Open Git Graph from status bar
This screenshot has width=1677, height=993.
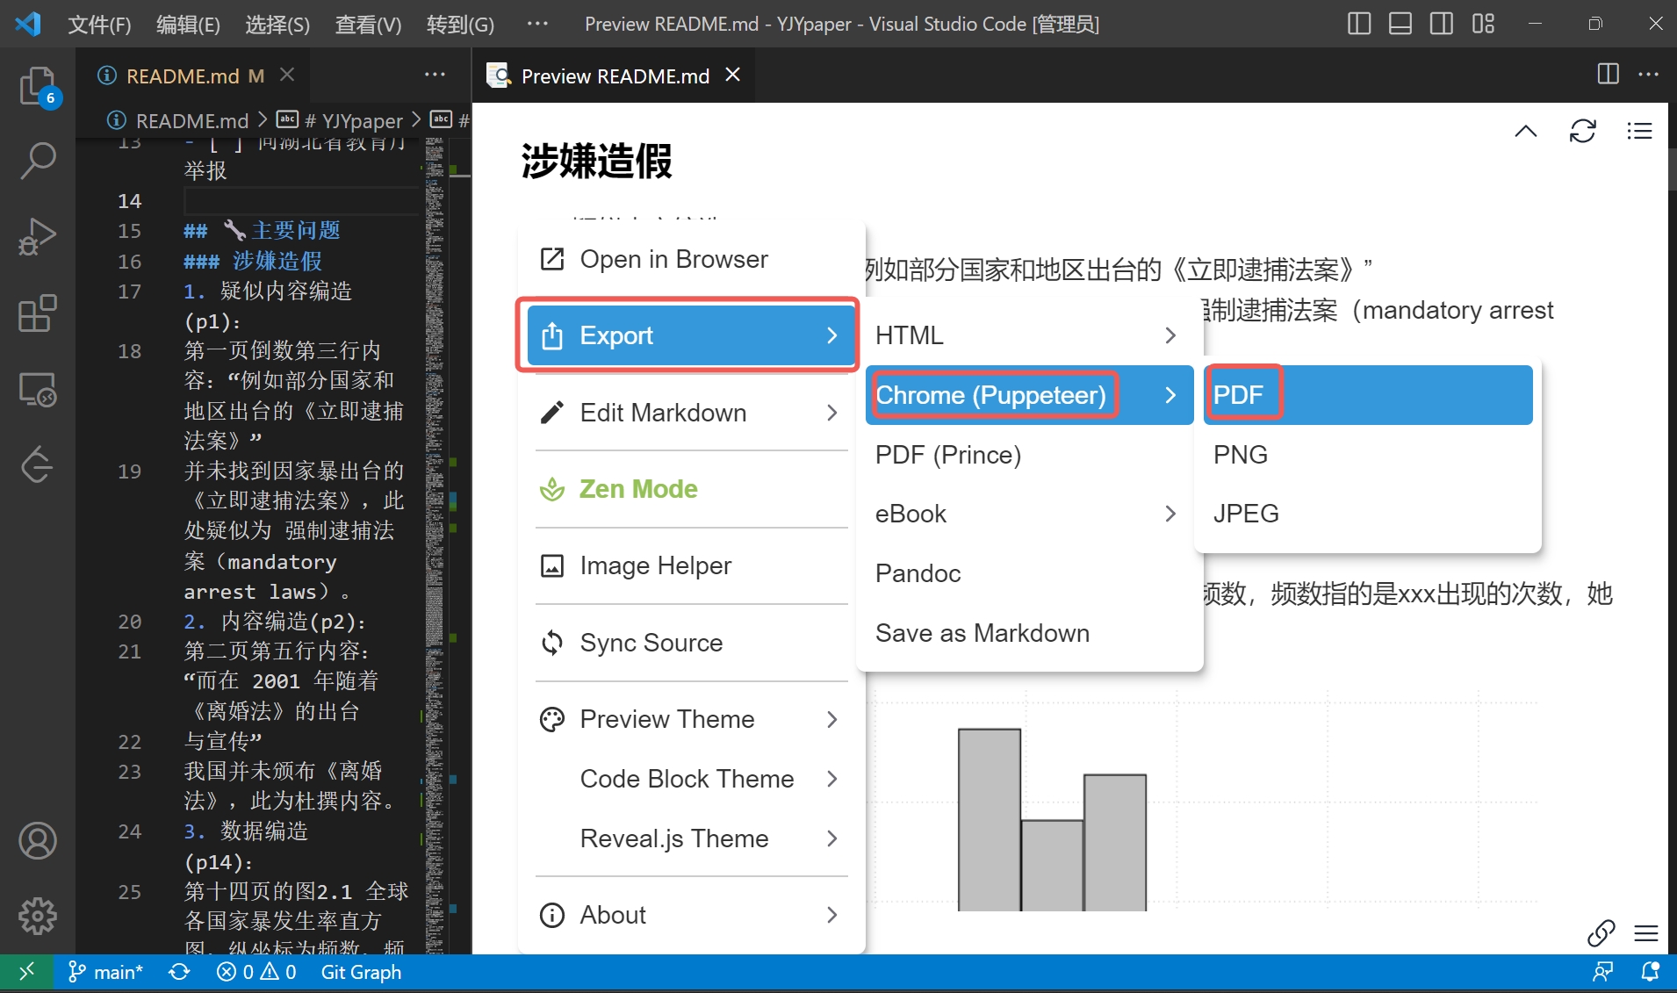361,972
